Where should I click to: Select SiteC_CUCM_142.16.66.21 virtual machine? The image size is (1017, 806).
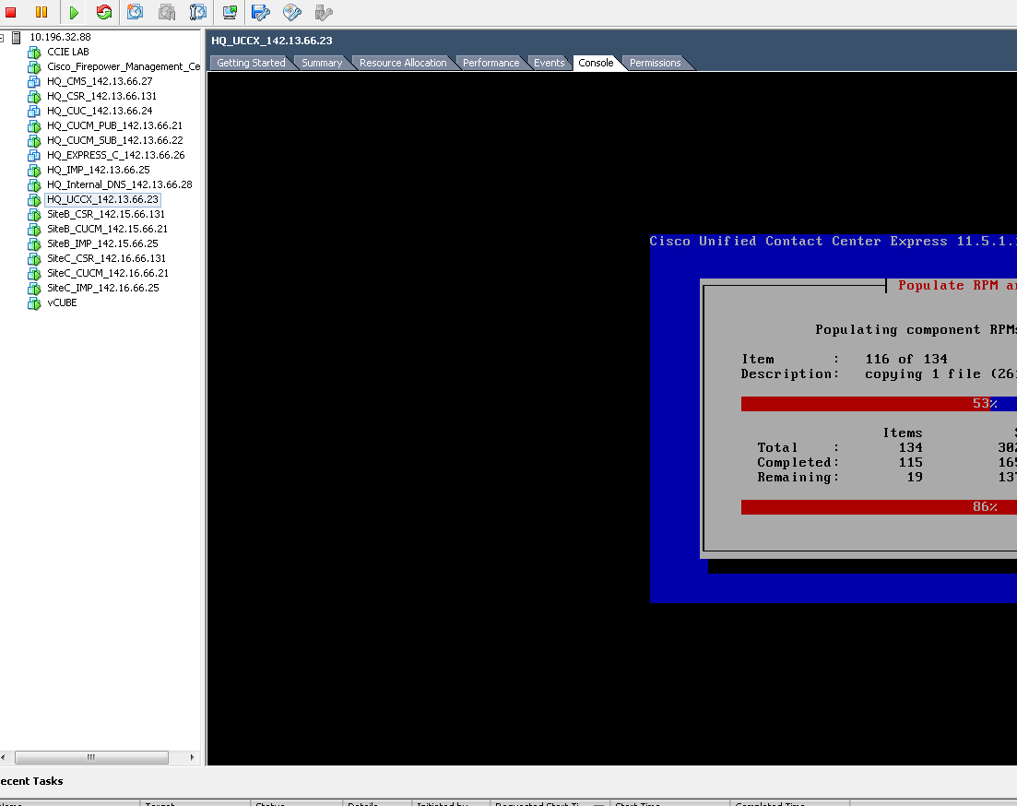coord(108,273)
